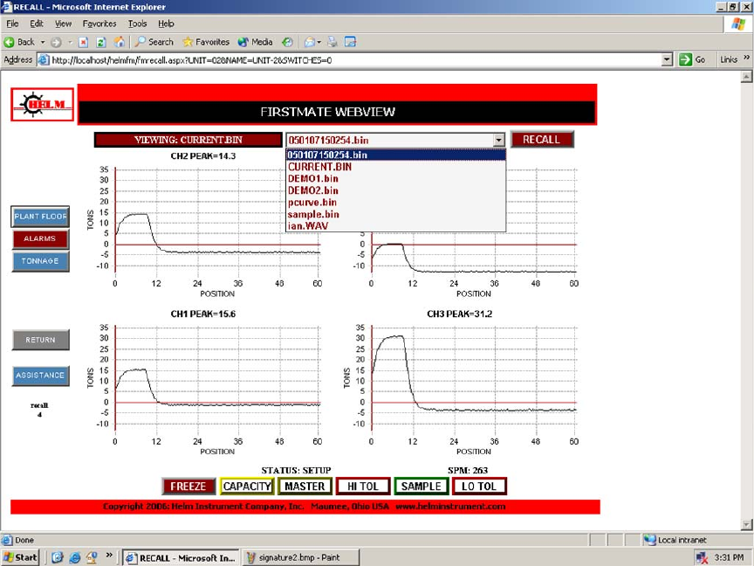Open the Favorites menu
The height and width of the screenshot is (566, 754).
pos(99,24)
